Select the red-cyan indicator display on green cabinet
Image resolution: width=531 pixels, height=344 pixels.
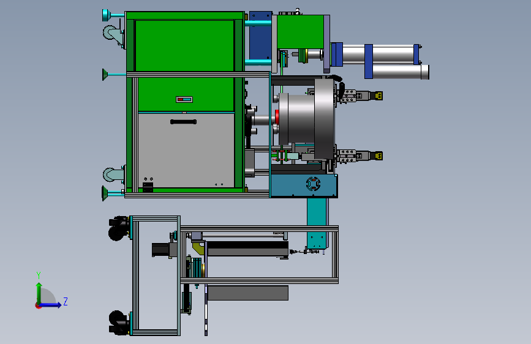[184, 100]
